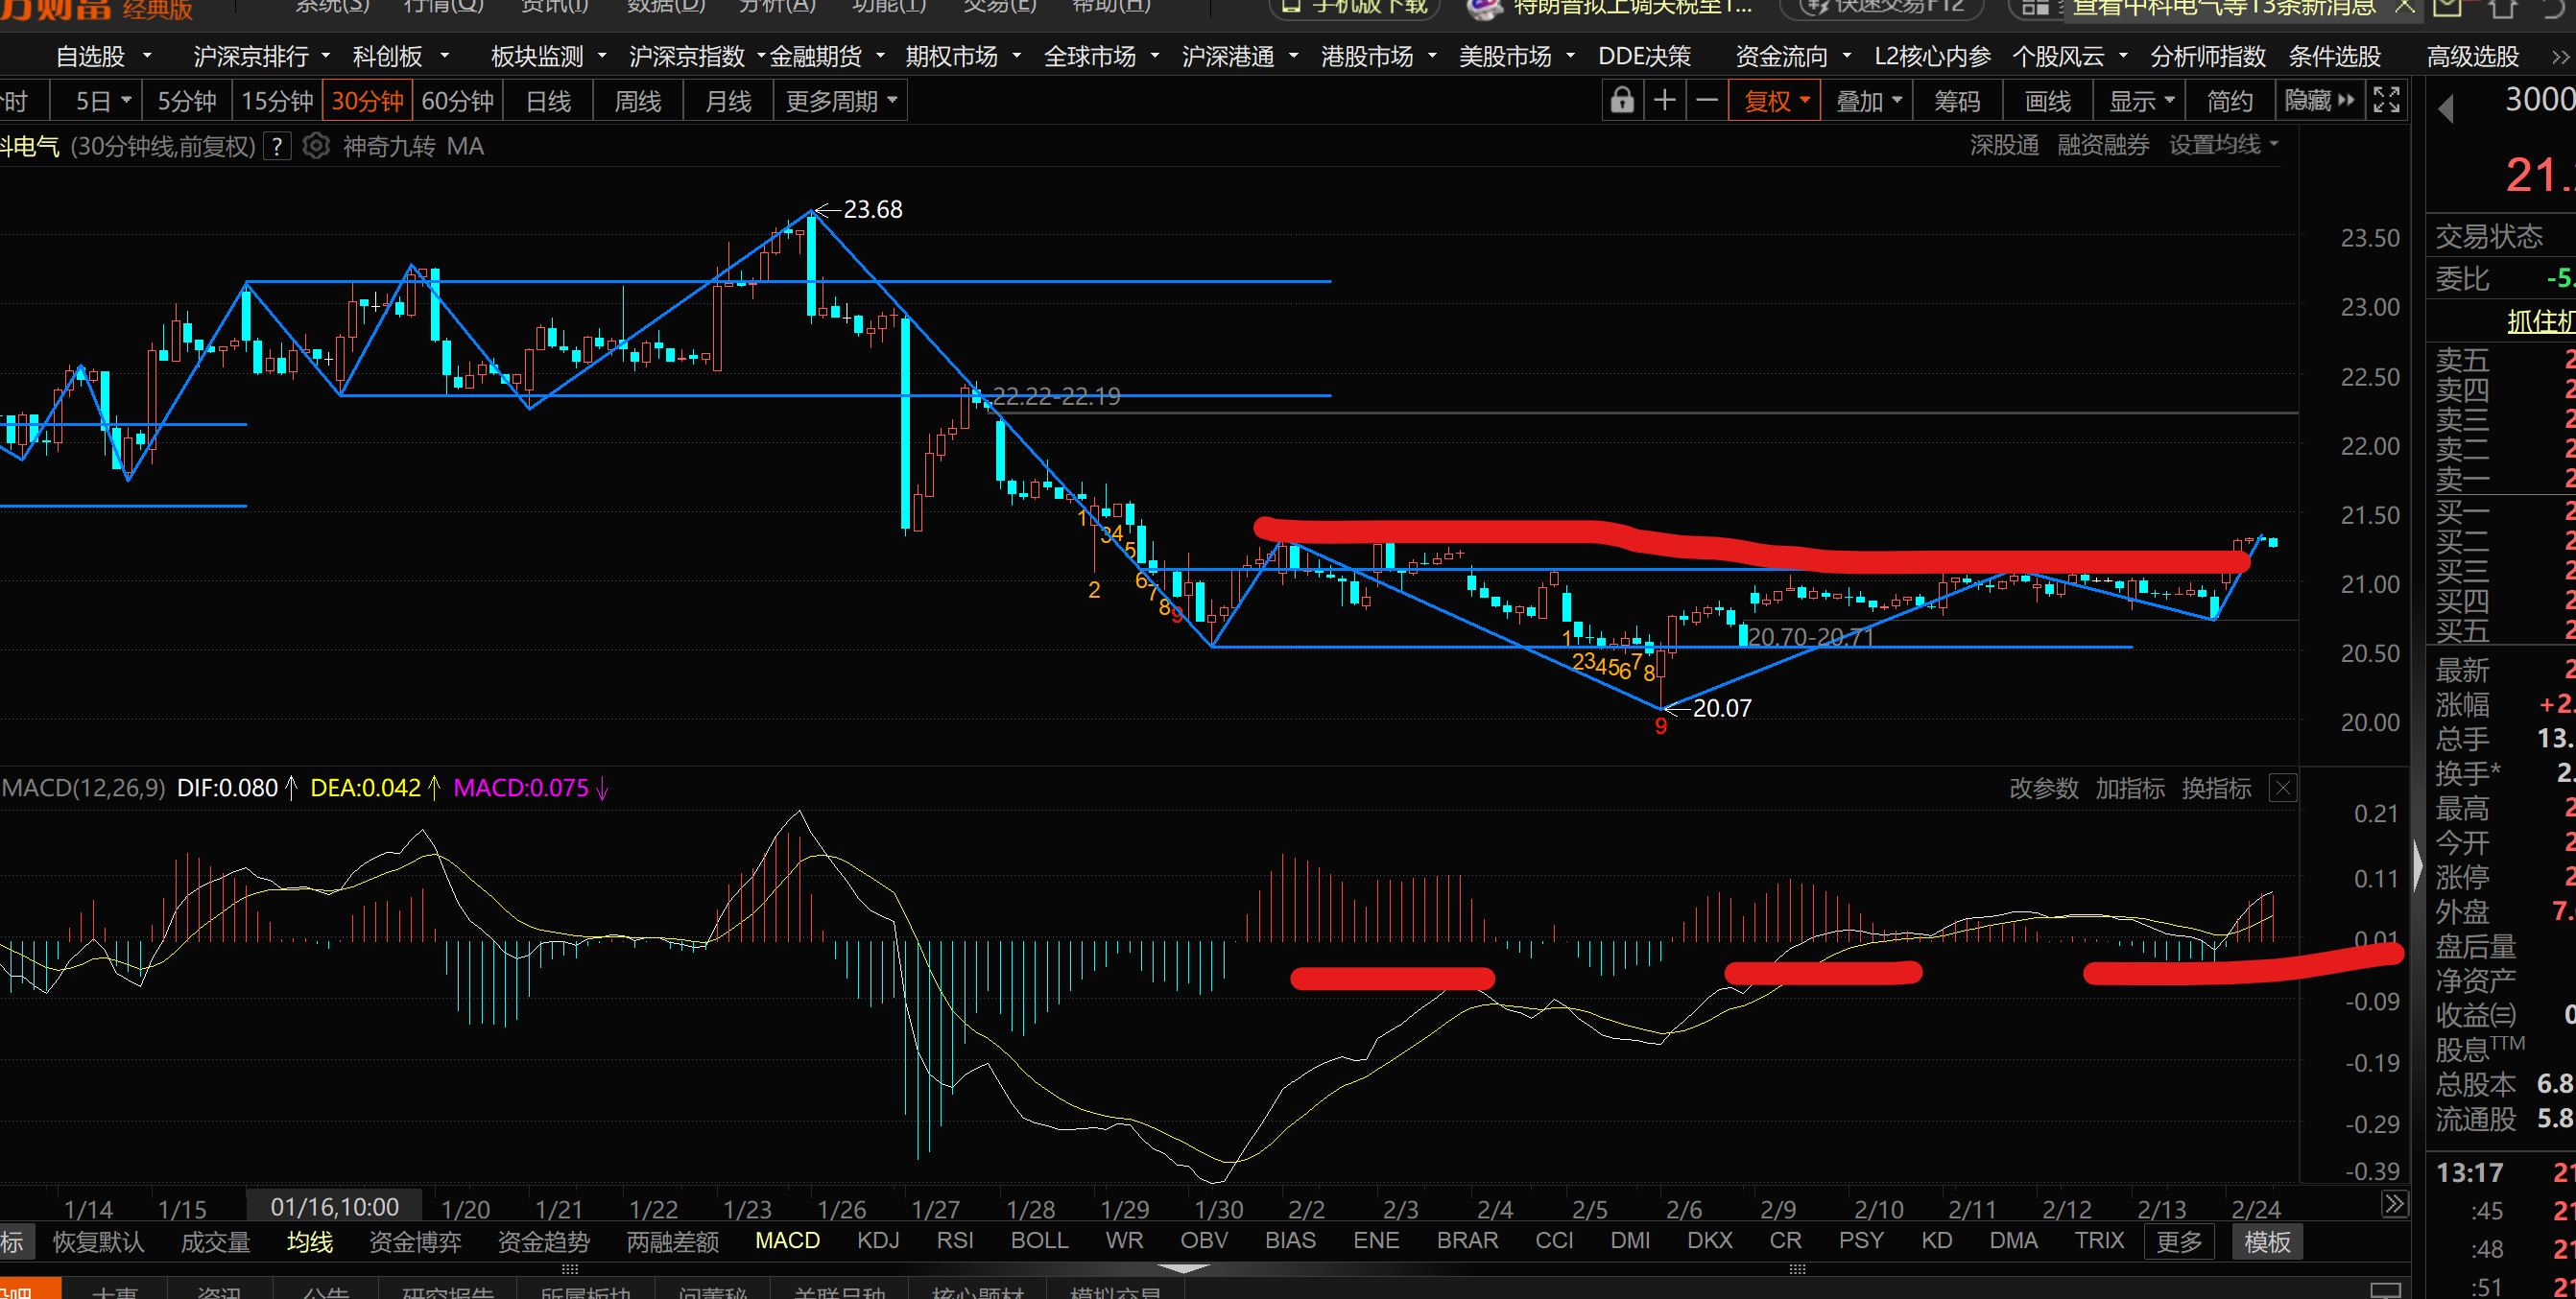Screen dimensions: 2576x1299
Task: Toggle 均线 moving average display
Action: click(x=310, y=1242)
